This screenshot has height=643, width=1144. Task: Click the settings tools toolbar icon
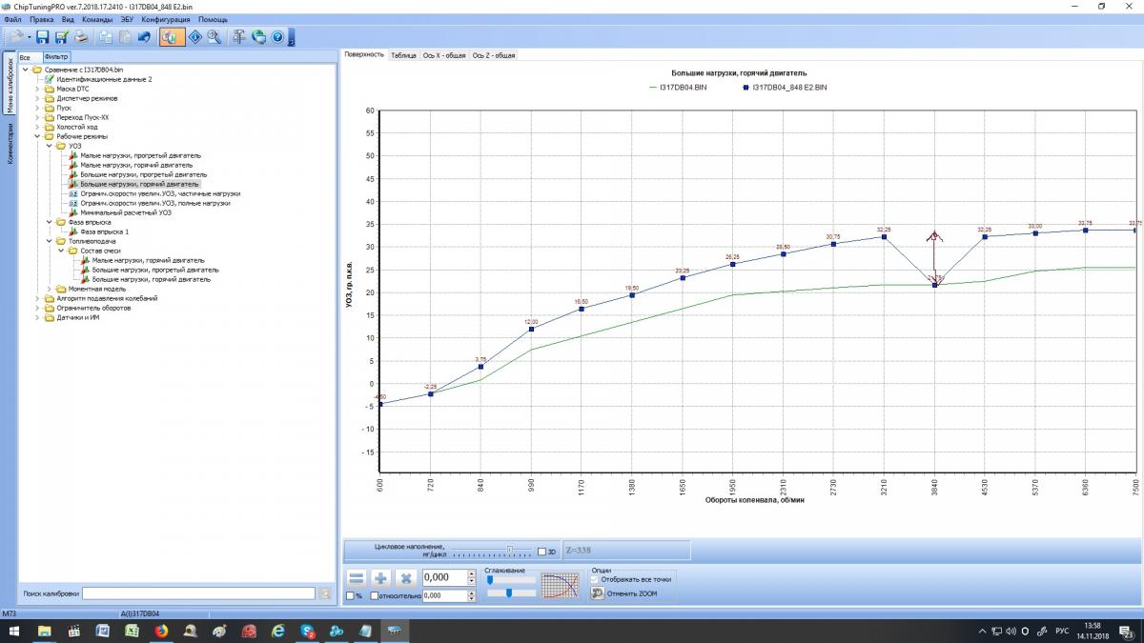pyautogui.click(x=238, y=37)
